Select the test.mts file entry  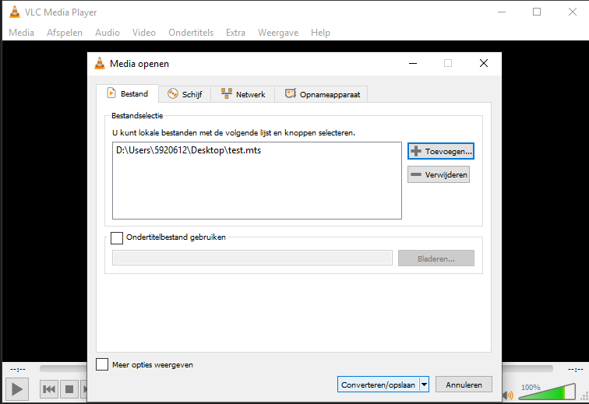click(x=189, y=150)
